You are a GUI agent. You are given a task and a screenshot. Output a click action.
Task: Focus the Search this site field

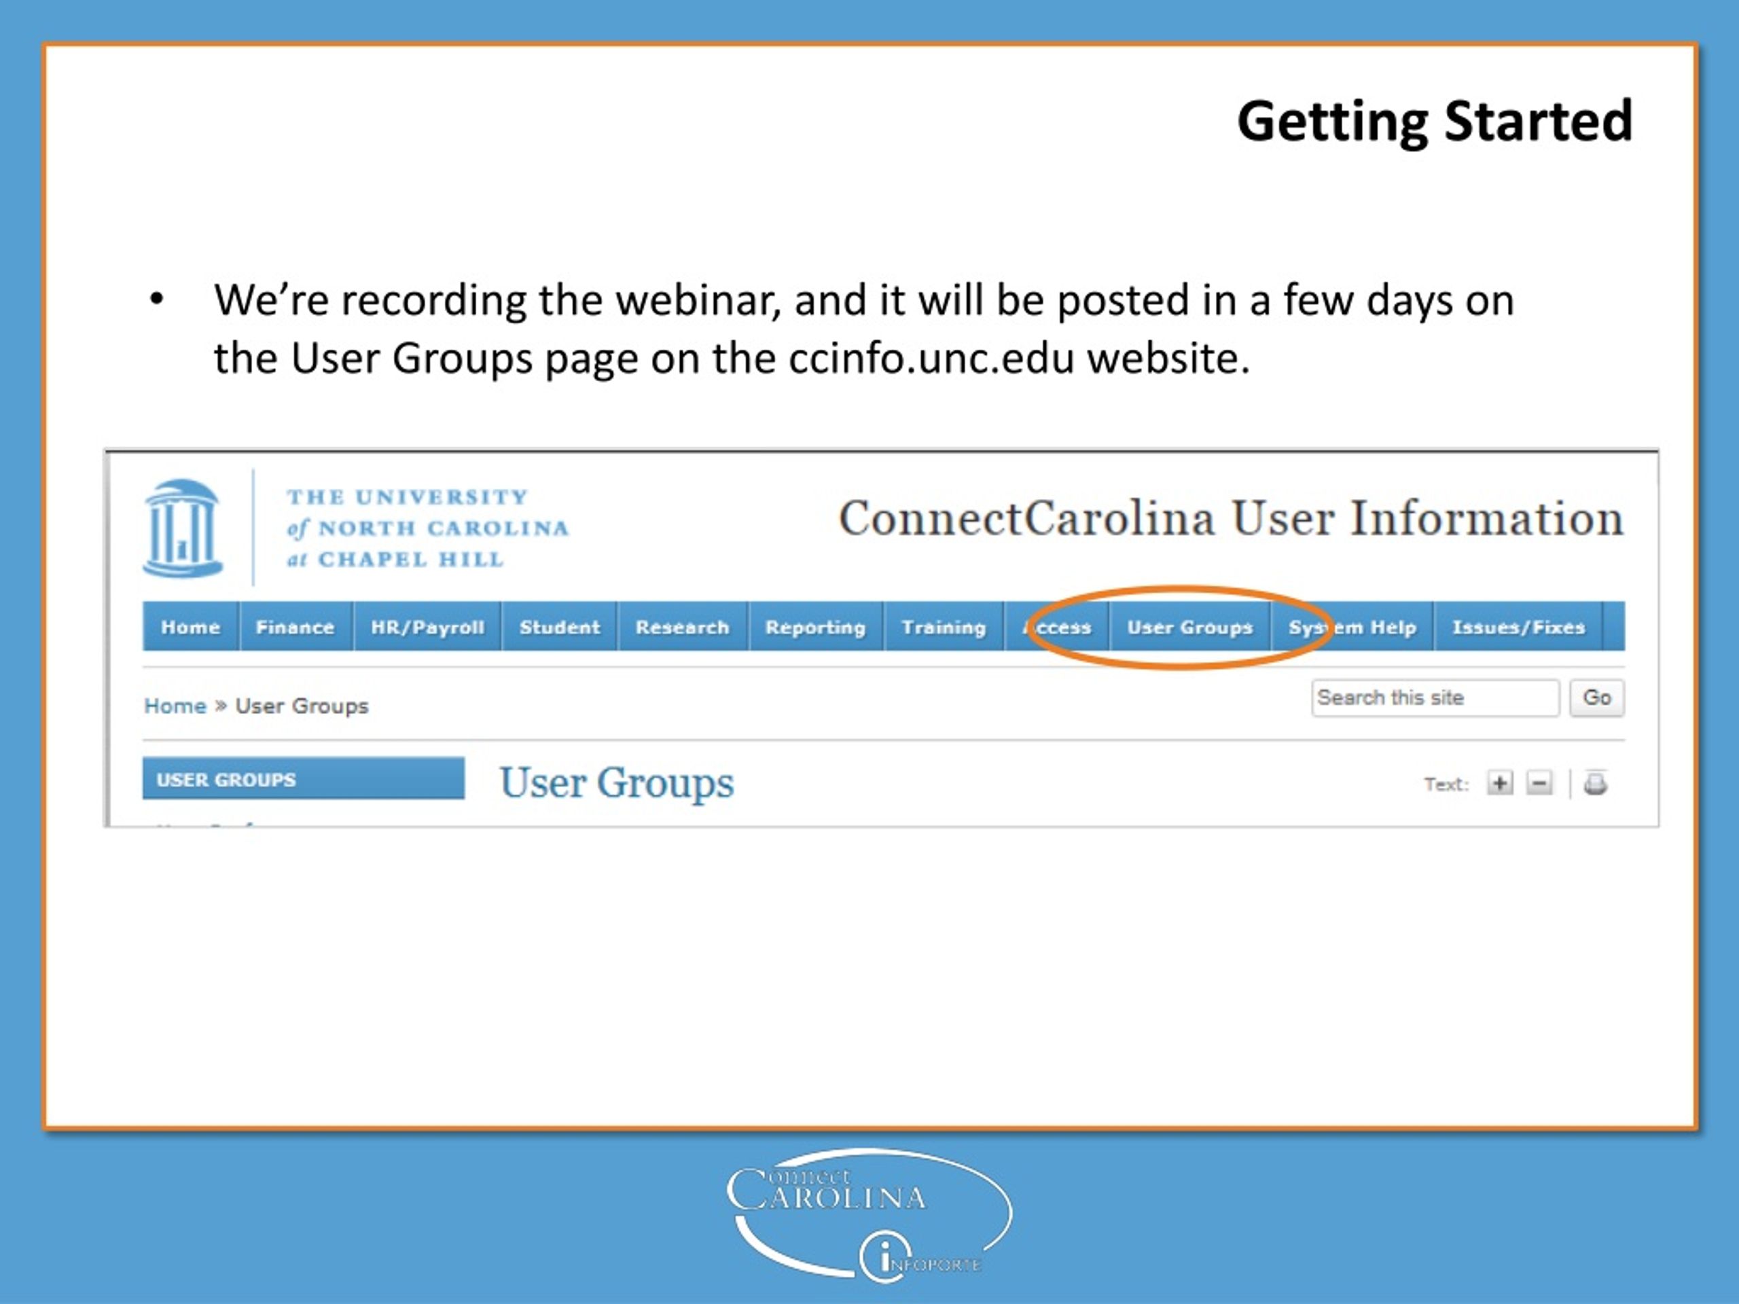pyautogui.click(x=1435, y=698)
